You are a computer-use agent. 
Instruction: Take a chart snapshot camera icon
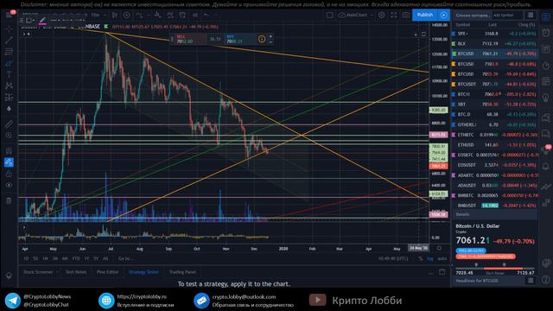[x=406, y=16]
